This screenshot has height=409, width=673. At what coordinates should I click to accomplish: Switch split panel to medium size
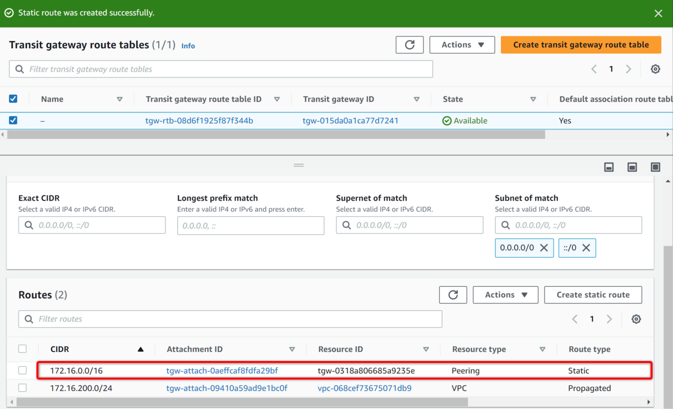click(632, 167)
